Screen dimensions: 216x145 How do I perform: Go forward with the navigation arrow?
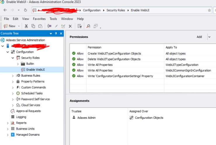tap(12, 10)
